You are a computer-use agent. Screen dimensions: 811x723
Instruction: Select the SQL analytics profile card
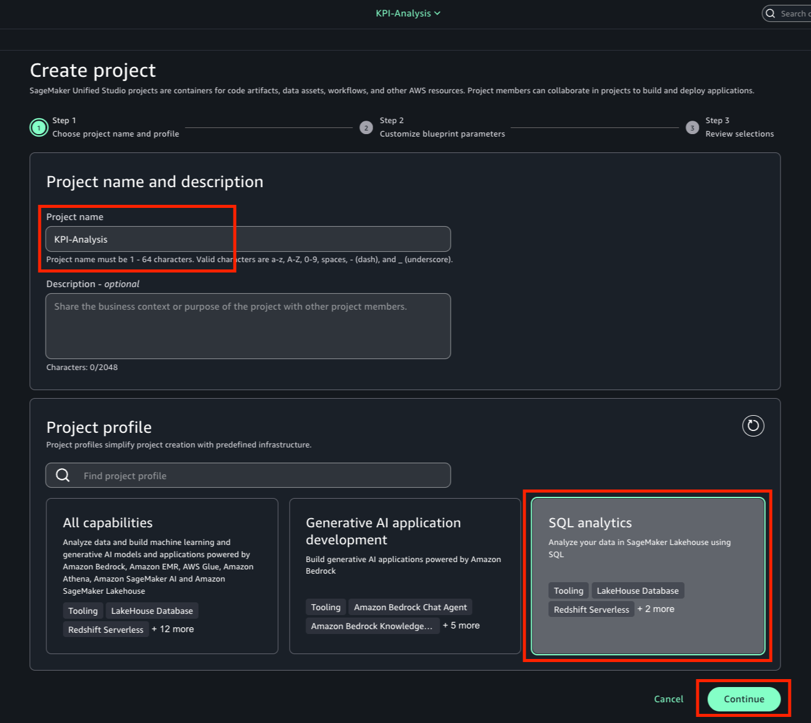coord(648,576)
